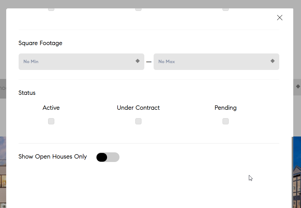The image size is (301, 208).
Task: Click the Under Contract label text
Action: (138, 108)
